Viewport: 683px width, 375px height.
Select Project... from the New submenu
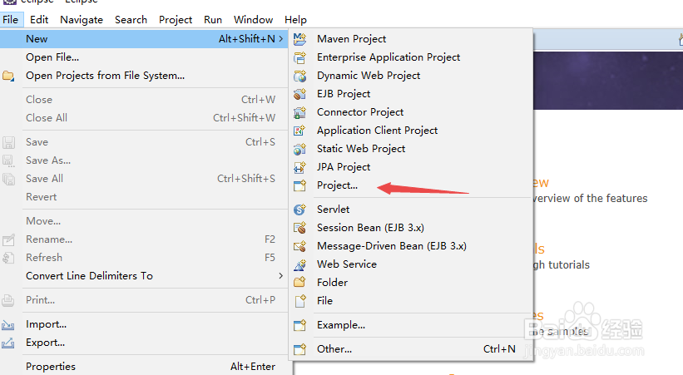click(337, 185)
